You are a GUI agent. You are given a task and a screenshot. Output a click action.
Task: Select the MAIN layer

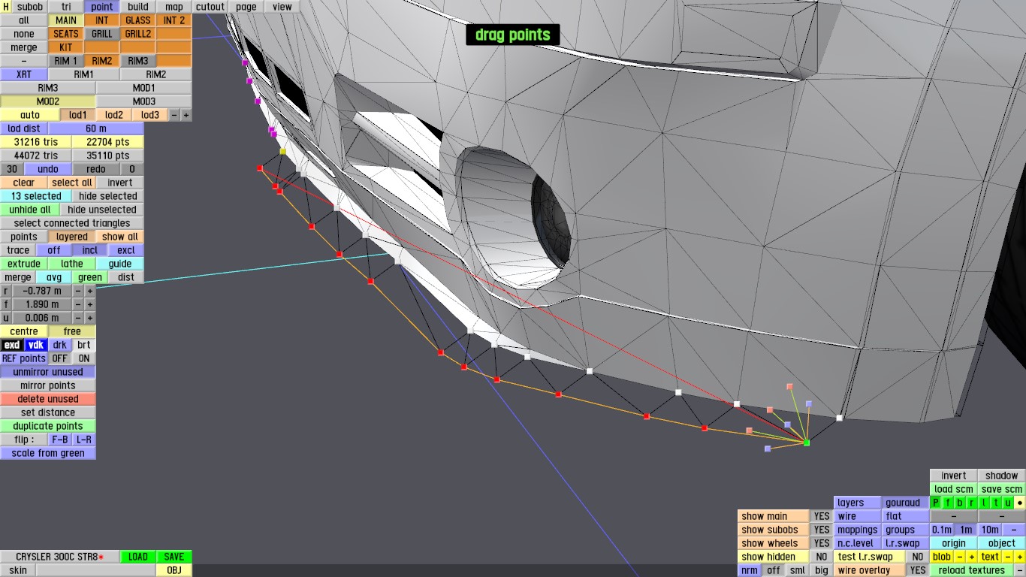(66, 20)
